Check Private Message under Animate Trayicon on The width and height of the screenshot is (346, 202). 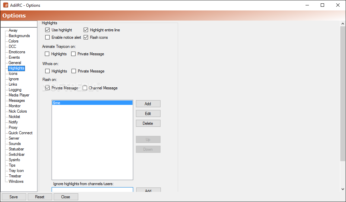pyautogui.click(x=73, y=54)
